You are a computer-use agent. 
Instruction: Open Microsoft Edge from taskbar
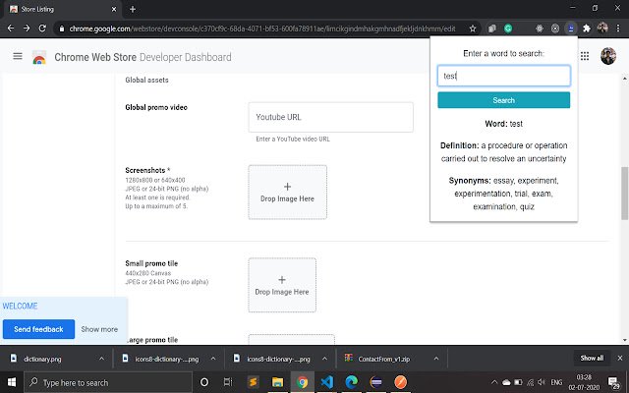coord(352,382)
